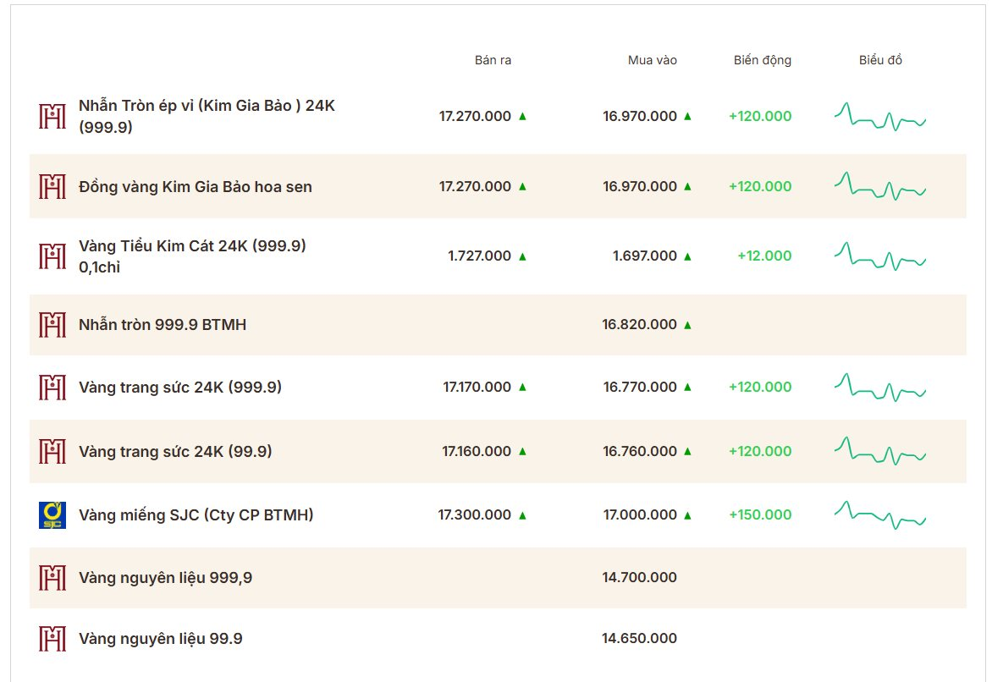992x682 pixels.
Task: Click the BTMH logo beside "Nhẫn Tròn ép vỉ" row
Action: [x=52, y=117]
